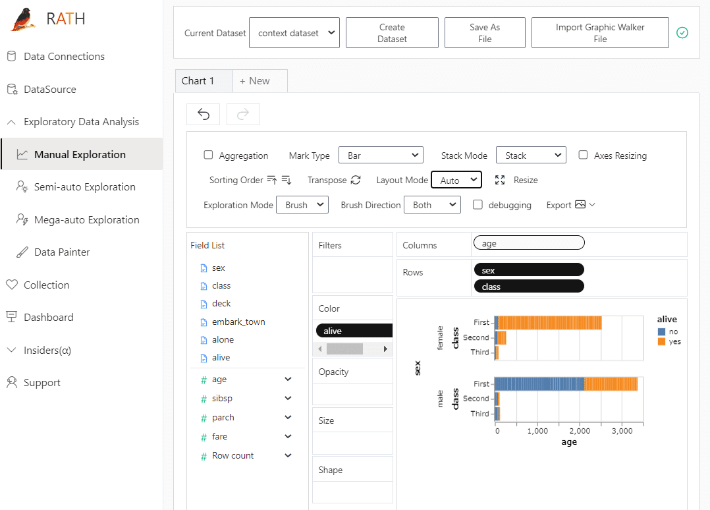Viewport: 710px width, 510px height.
Task: Click the Semi-auto Exploration person icon
Action: pos(22,186)
